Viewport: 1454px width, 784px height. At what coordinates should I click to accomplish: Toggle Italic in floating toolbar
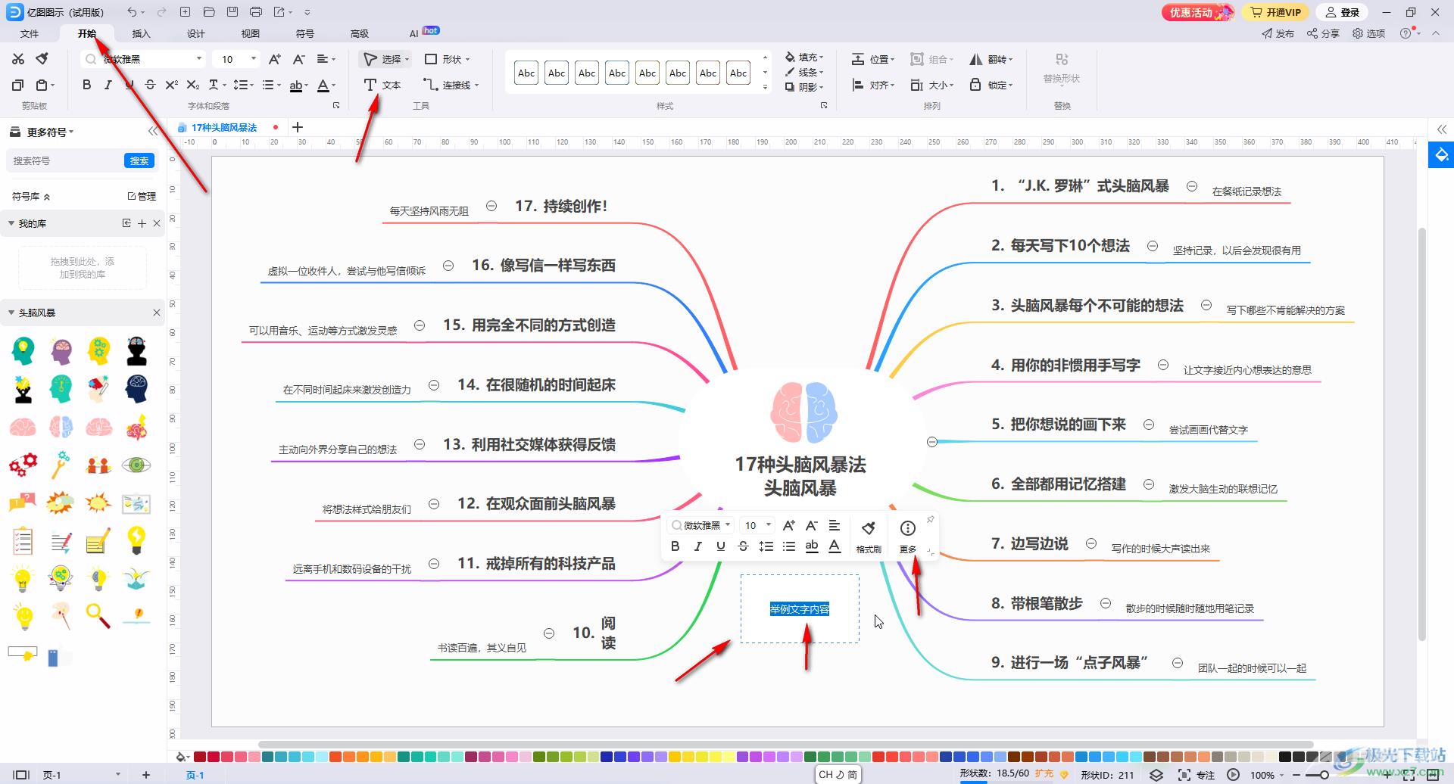[x=697, y=546]
